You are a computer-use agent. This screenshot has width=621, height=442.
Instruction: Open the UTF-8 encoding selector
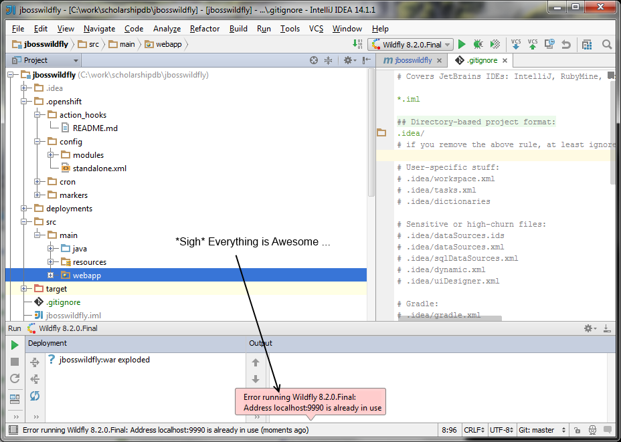[501, 430]
